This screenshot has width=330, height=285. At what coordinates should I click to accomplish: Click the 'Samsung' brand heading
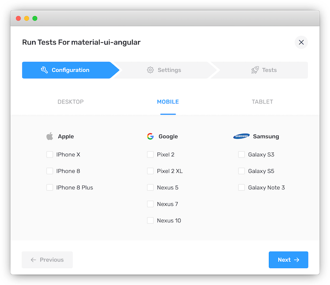coord(266,136)
